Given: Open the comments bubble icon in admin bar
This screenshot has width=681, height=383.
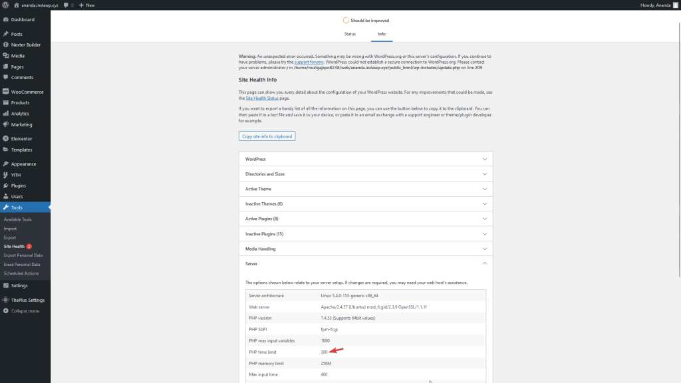Looking at the screenshot, I should coord(67,5).
